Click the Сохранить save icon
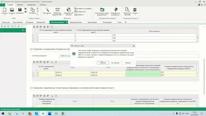The height and width of the screenshot is (116, 206). pyautogui.click(x=20, y=10)
